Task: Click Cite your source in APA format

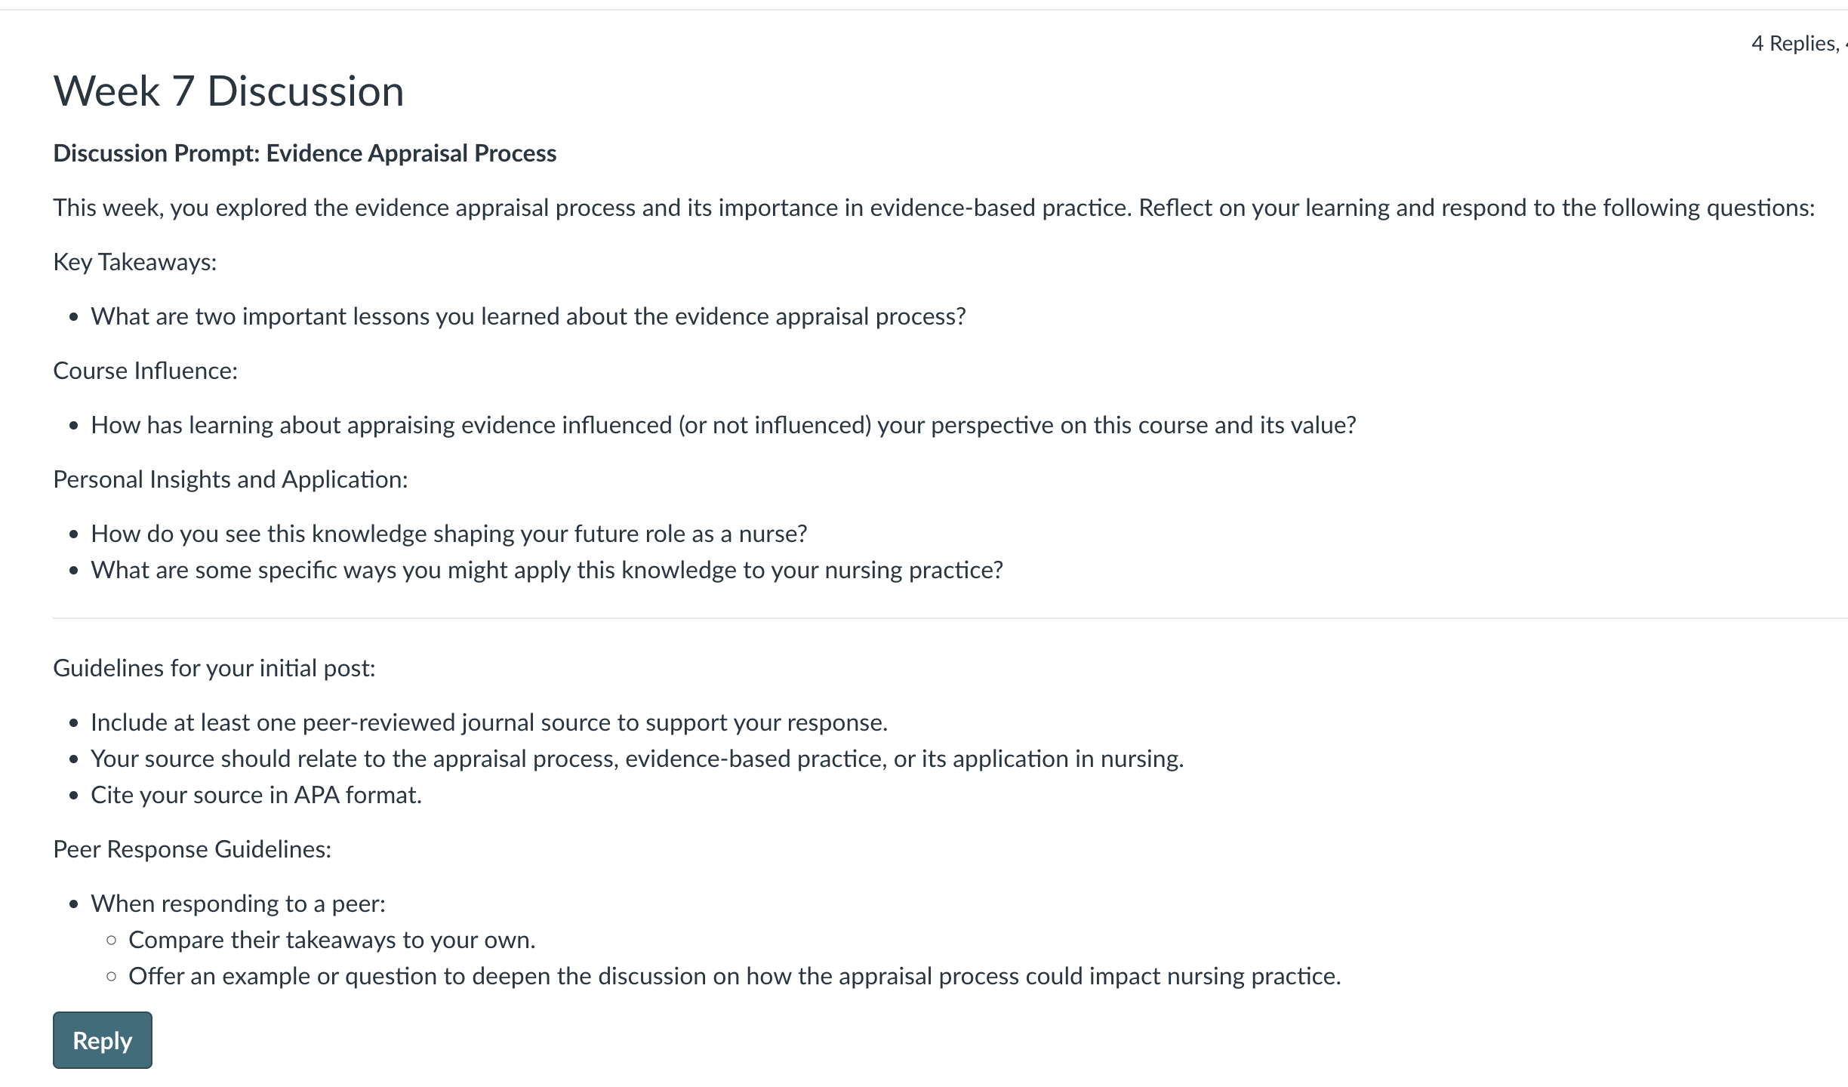Action: click(x=256, y=795)
